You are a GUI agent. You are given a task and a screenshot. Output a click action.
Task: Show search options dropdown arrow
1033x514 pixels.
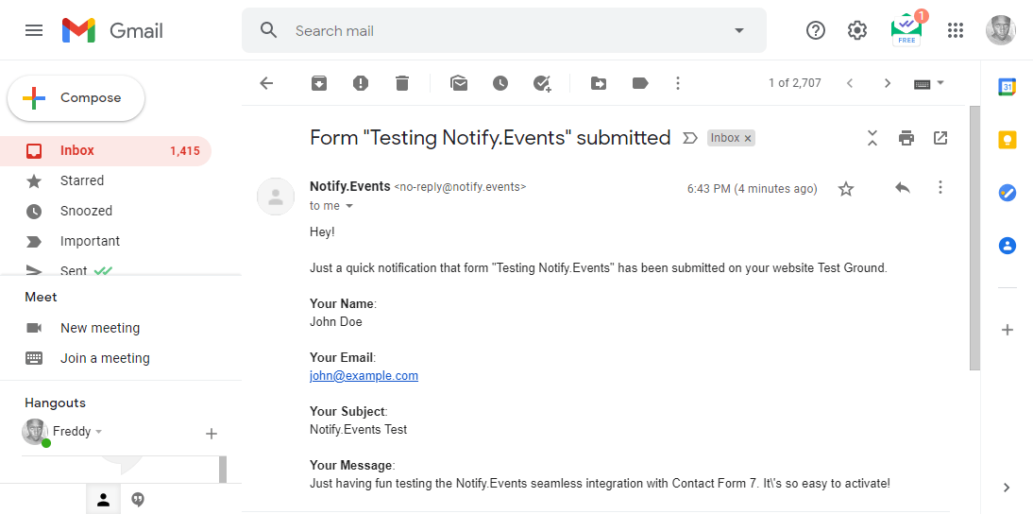739,30
